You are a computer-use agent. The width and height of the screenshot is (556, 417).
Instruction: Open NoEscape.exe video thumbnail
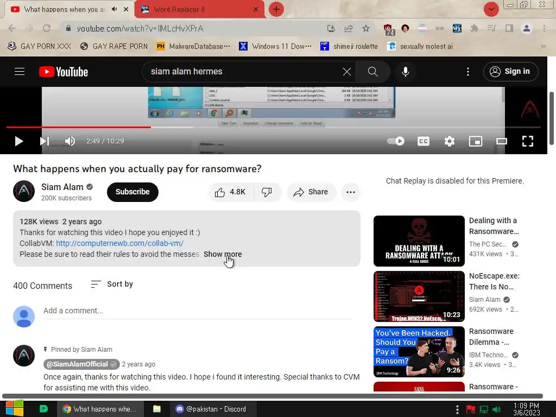(x=419, y=296)
